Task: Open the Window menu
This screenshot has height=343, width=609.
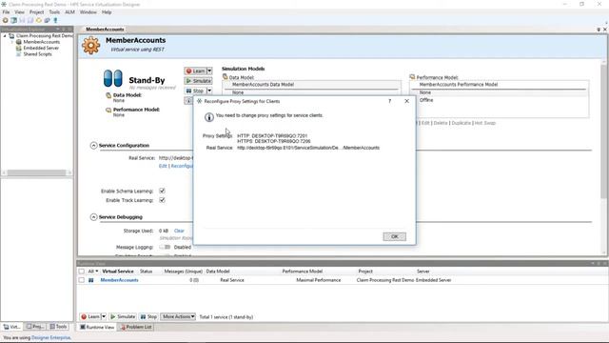Action: [88, 12]
